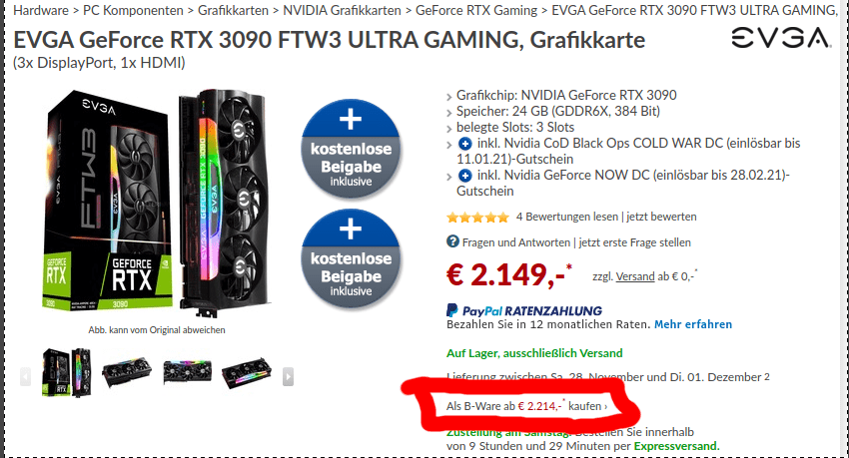Go to NVIDIA Grafikkarten breadcrumb
Viewport: 849px width, 458px height.
click(x=343, y=10)
